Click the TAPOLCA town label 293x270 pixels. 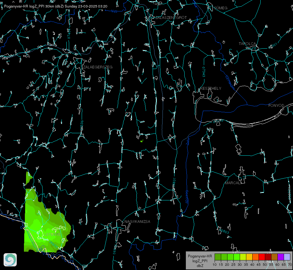(x=248, y=44)
